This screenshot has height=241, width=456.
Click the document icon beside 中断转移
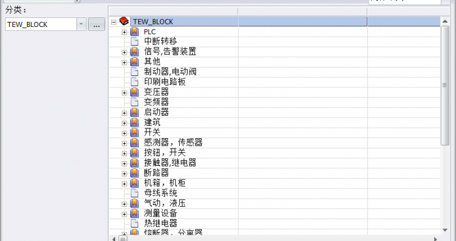134,41
